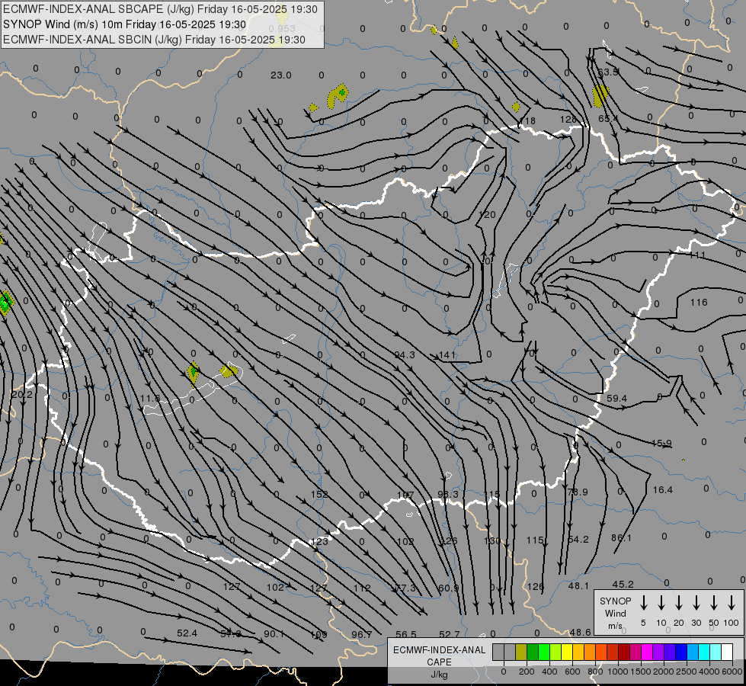Click the green CAPE diamond beside 20.2
This screenshot has width=746, height=686.
point(5,303)
